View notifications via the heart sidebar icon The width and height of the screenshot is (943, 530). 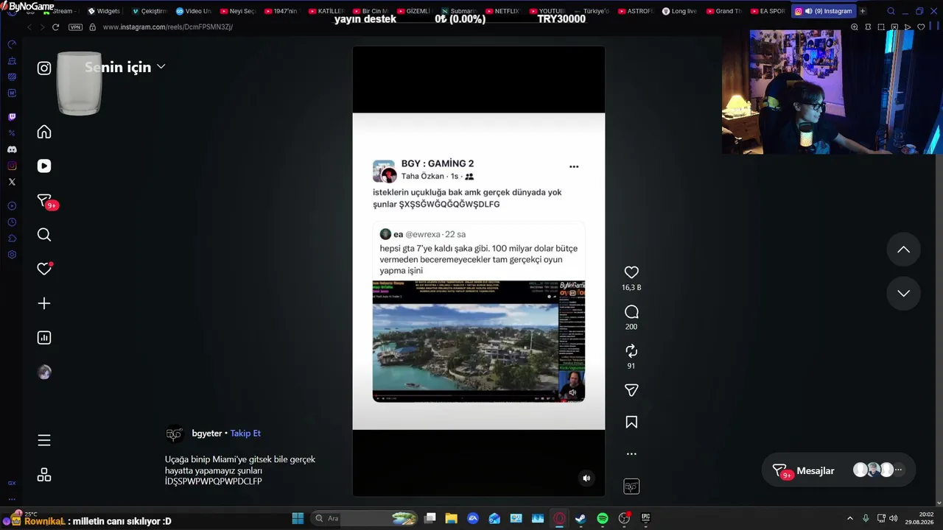coord(44,269)
